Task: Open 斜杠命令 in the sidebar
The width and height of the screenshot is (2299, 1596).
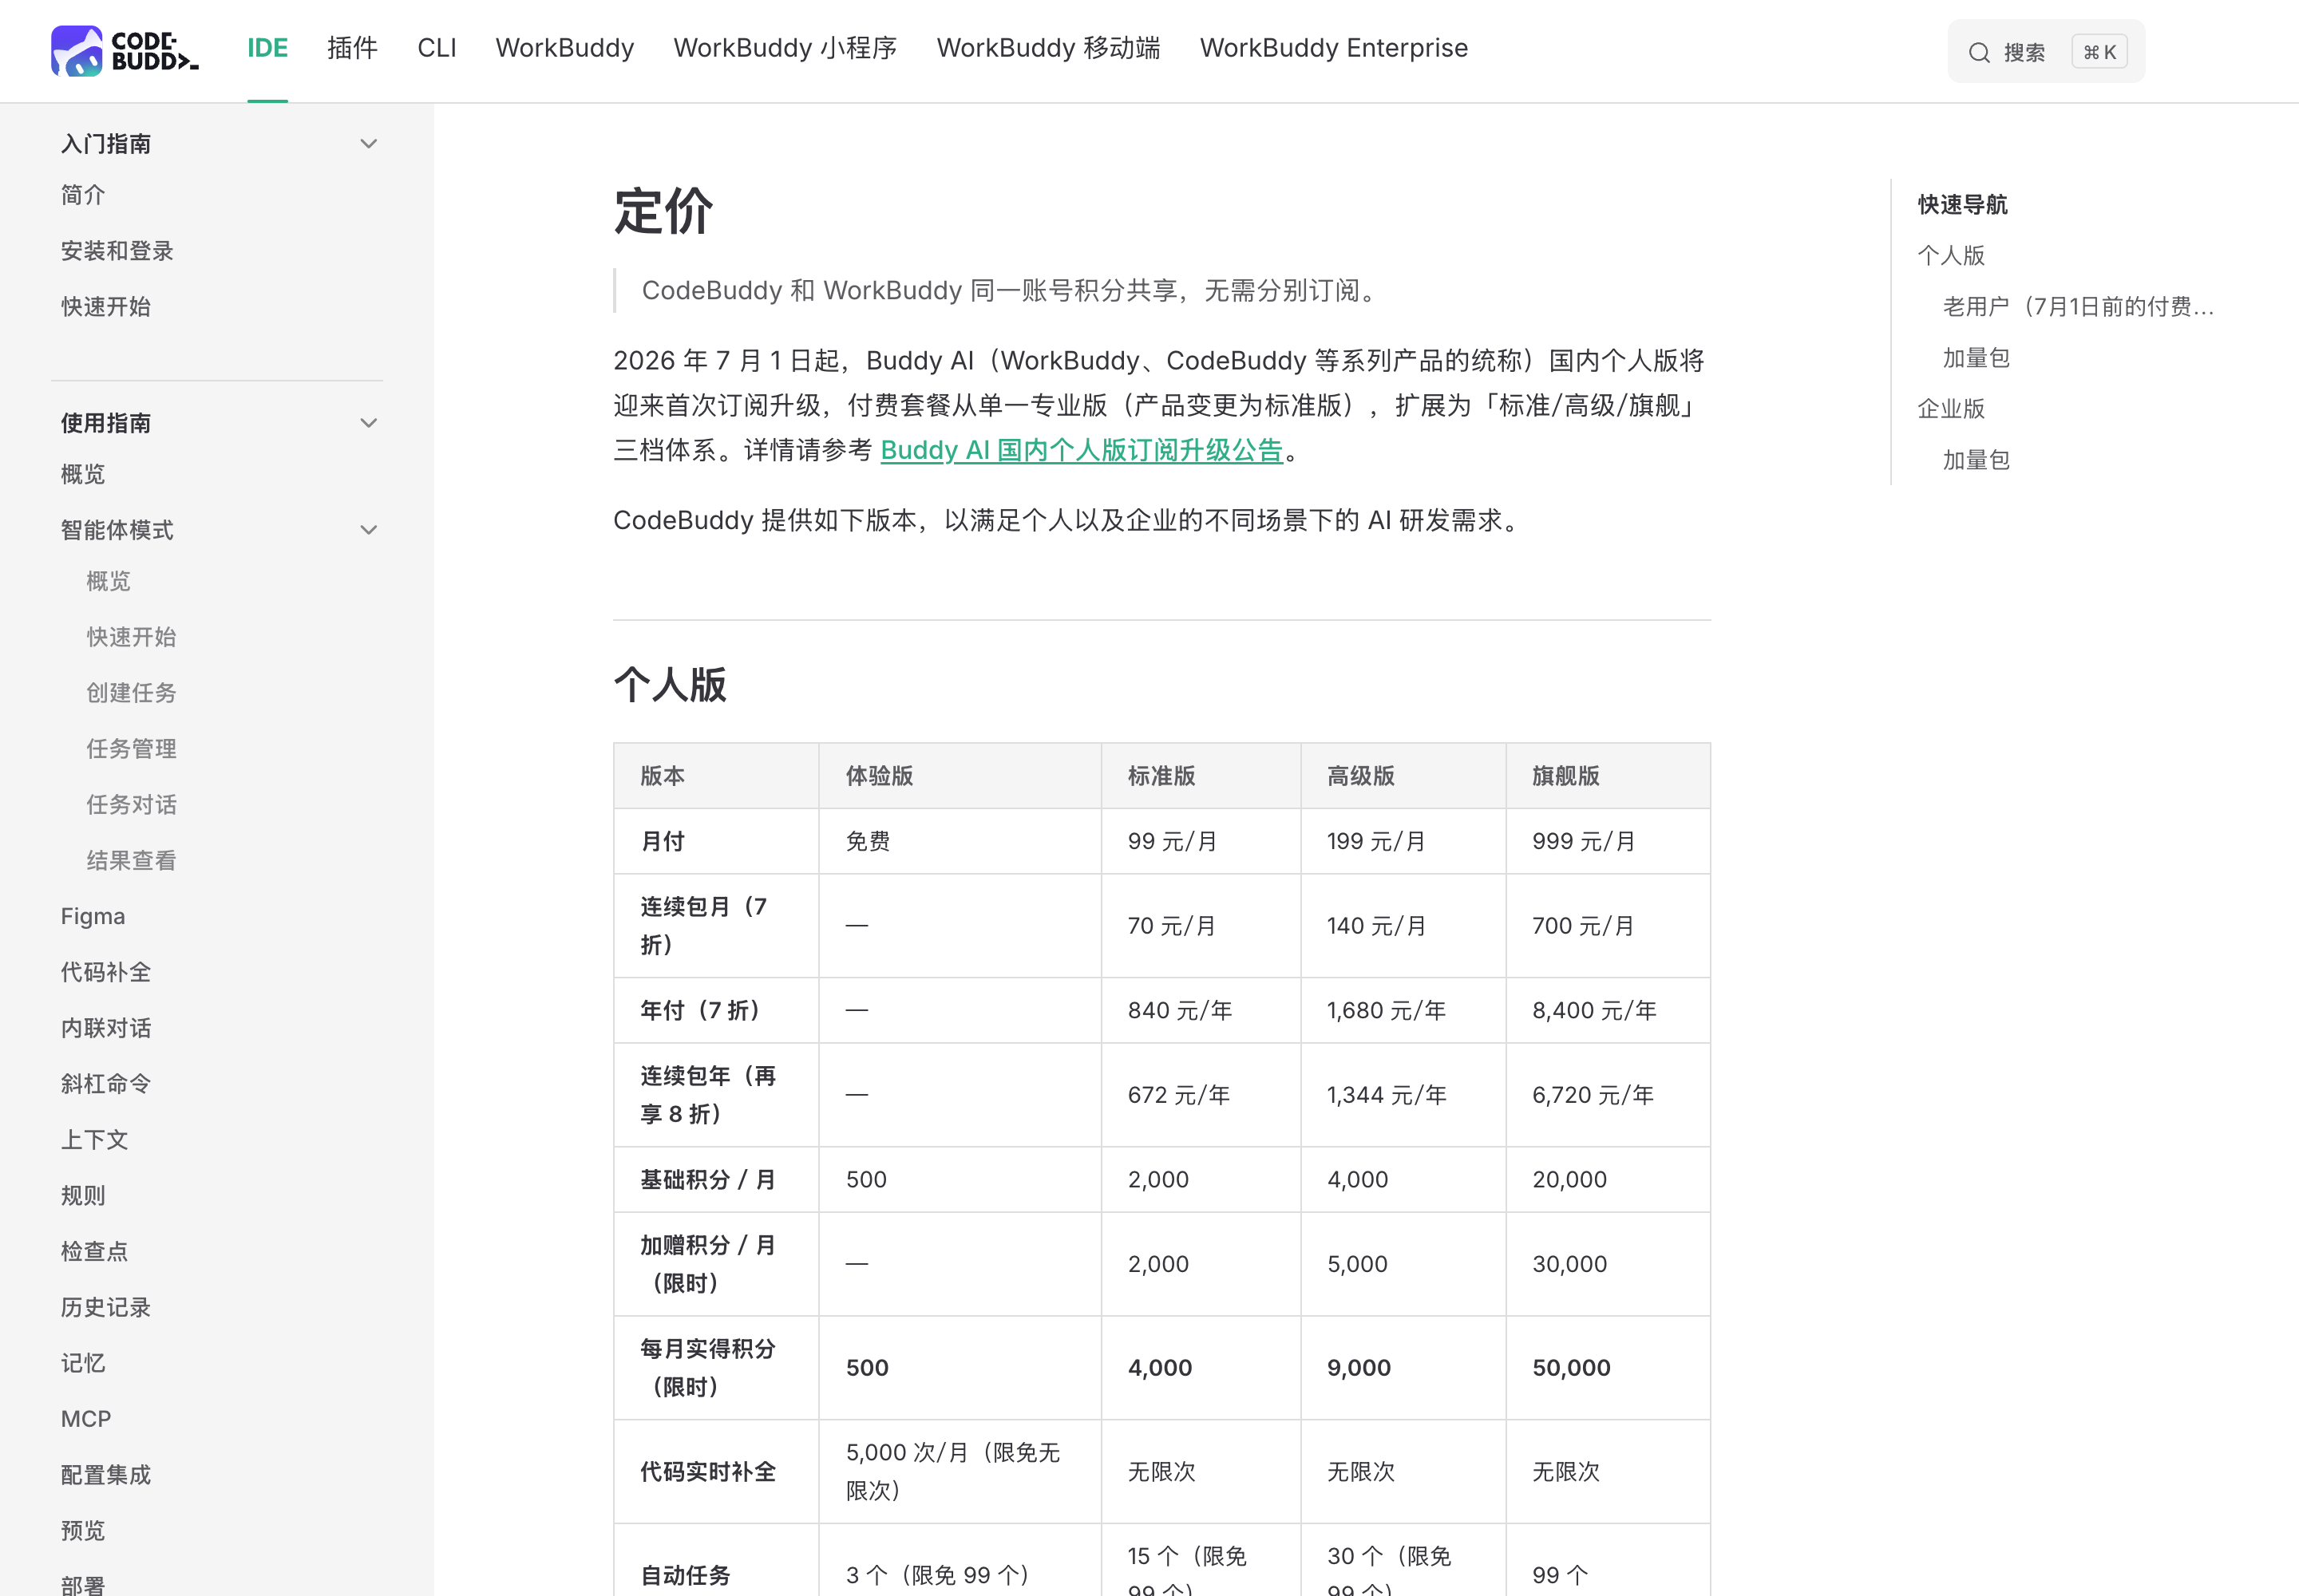Action: point(106,1084)
